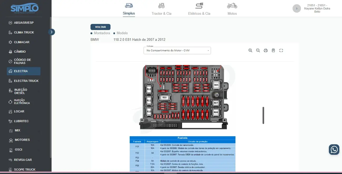
Task: Click relay R07 in the fuse diagram
Action: coord(216,103)
